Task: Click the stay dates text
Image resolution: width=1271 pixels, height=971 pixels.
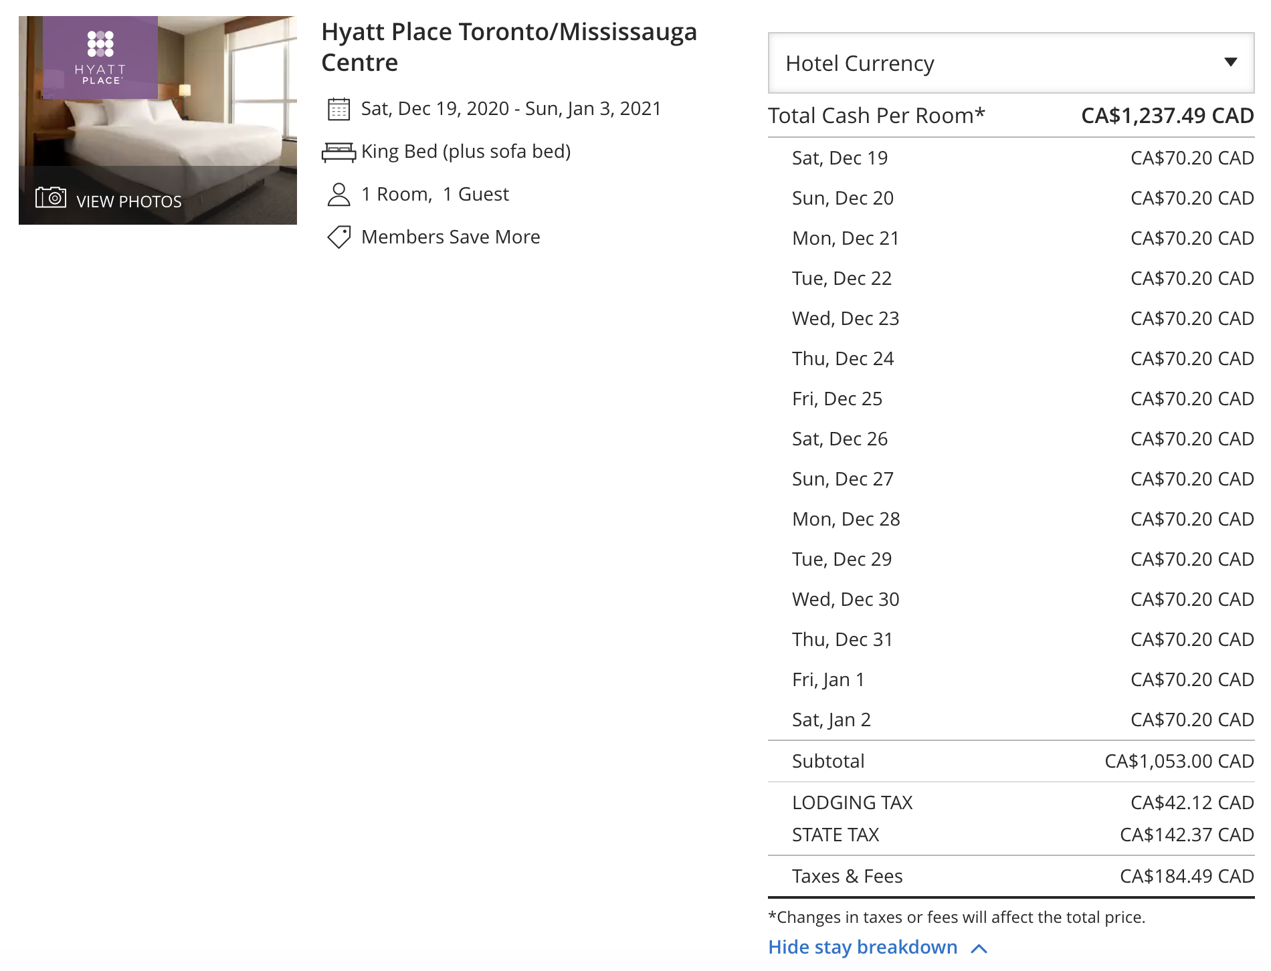Action: (511, 108)
